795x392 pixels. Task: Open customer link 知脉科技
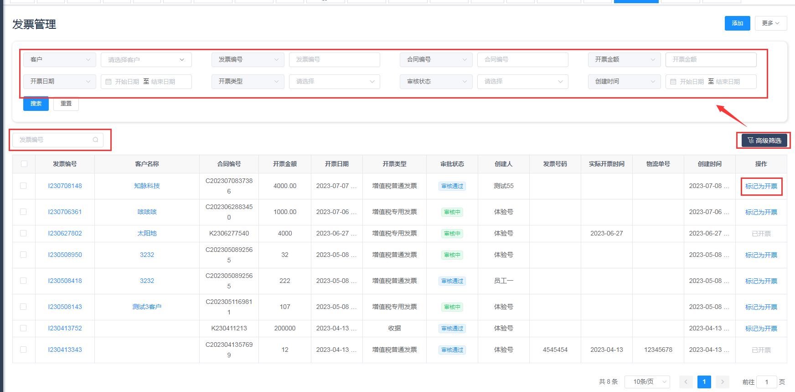click(x=147, y=186)
